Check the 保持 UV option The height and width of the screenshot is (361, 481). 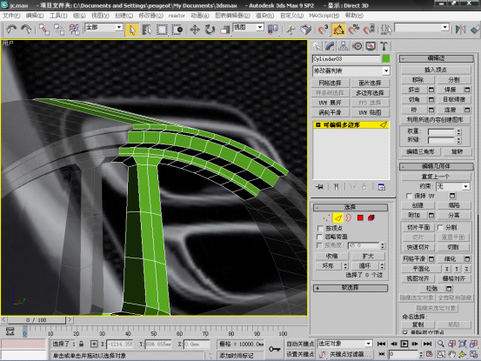click(409, 196)
